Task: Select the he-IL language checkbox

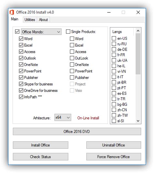Action: point(114,66)
